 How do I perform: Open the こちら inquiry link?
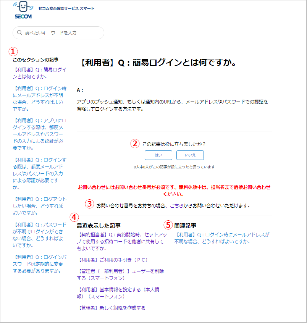point(176,205)
